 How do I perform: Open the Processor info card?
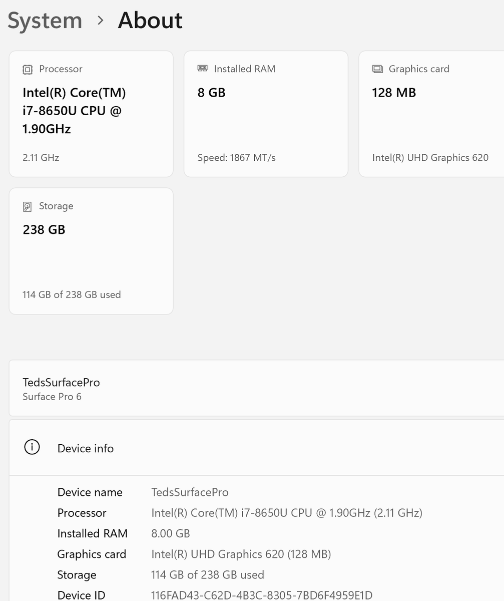[91, 114]
